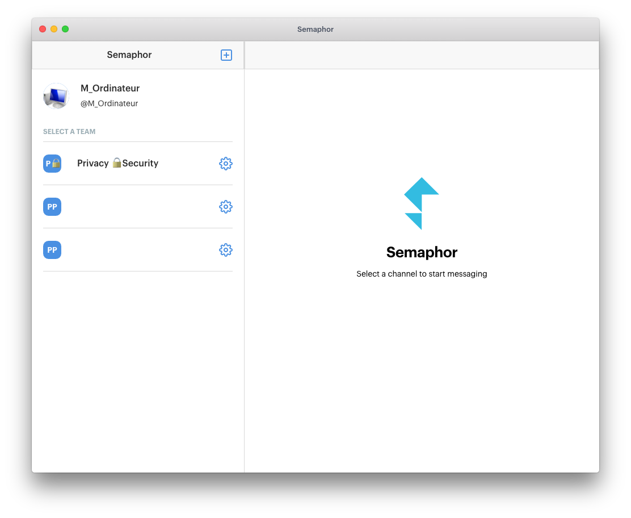The height and width of the screenshot is (518, 631).
Task: Click the Semaphor flag logo in main area
Action: click(x=422, y=204)
